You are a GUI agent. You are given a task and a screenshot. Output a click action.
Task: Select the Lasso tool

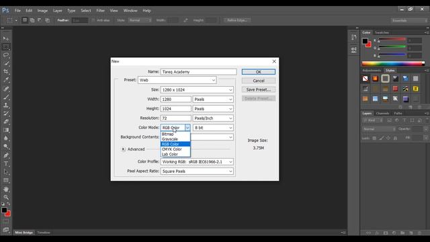coord(6,55)
